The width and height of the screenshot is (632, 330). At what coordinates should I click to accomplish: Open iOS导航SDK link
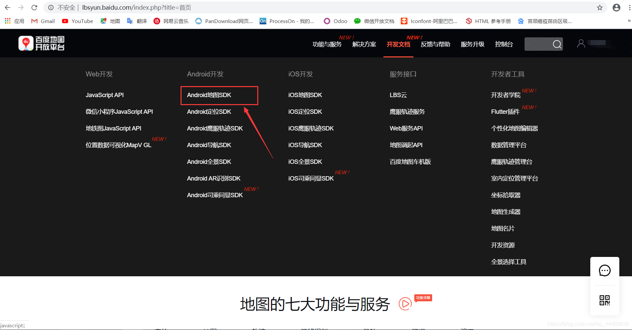[305, 145]
